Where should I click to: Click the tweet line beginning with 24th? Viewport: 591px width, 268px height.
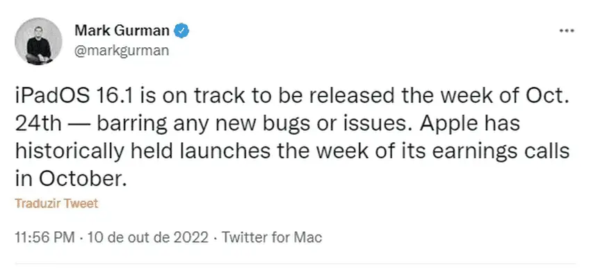point(267,124)
